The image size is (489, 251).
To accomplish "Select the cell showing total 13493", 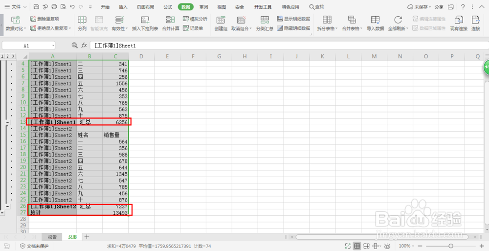I will point(115,213).
